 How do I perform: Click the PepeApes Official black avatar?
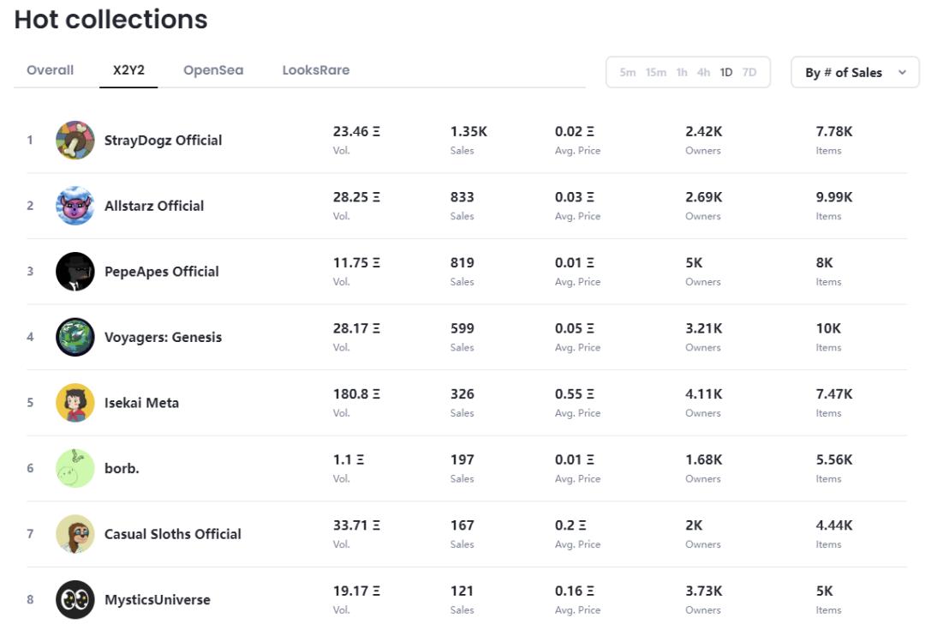pos(75,272)
